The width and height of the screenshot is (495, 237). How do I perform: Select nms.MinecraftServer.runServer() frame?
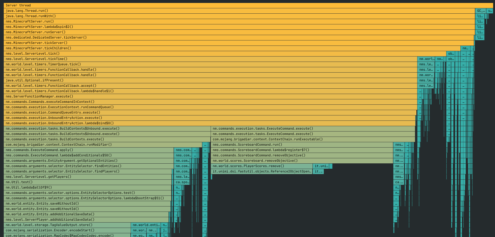click(239, 32)
